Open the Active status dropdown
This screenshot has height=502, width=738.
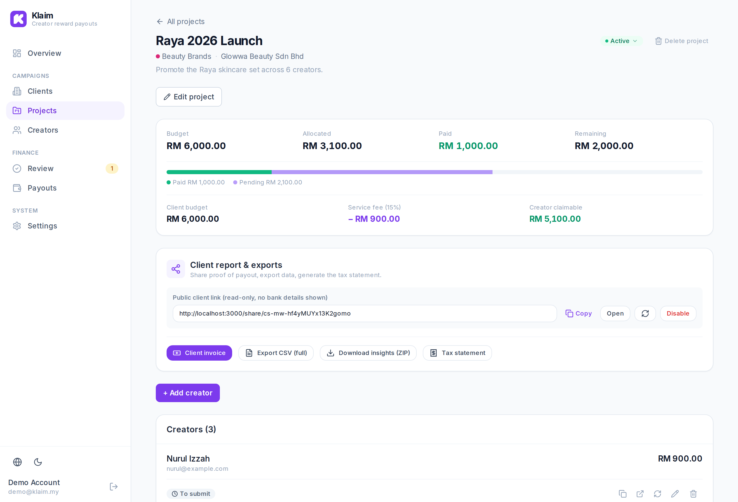tap(621, 41)
